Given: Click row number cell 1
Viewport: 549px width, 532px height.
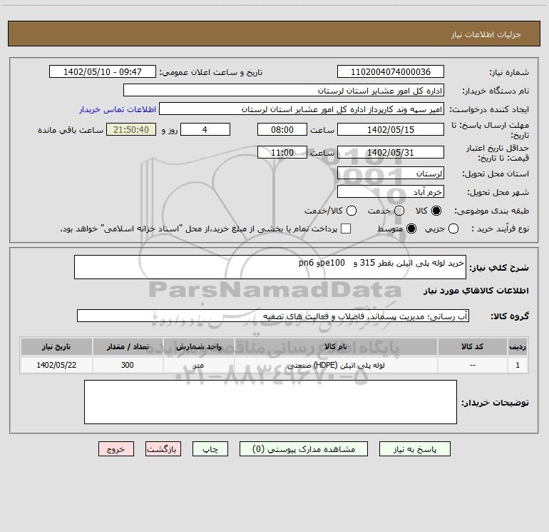Looking at the screenshot, I should [x=518, y=365].
